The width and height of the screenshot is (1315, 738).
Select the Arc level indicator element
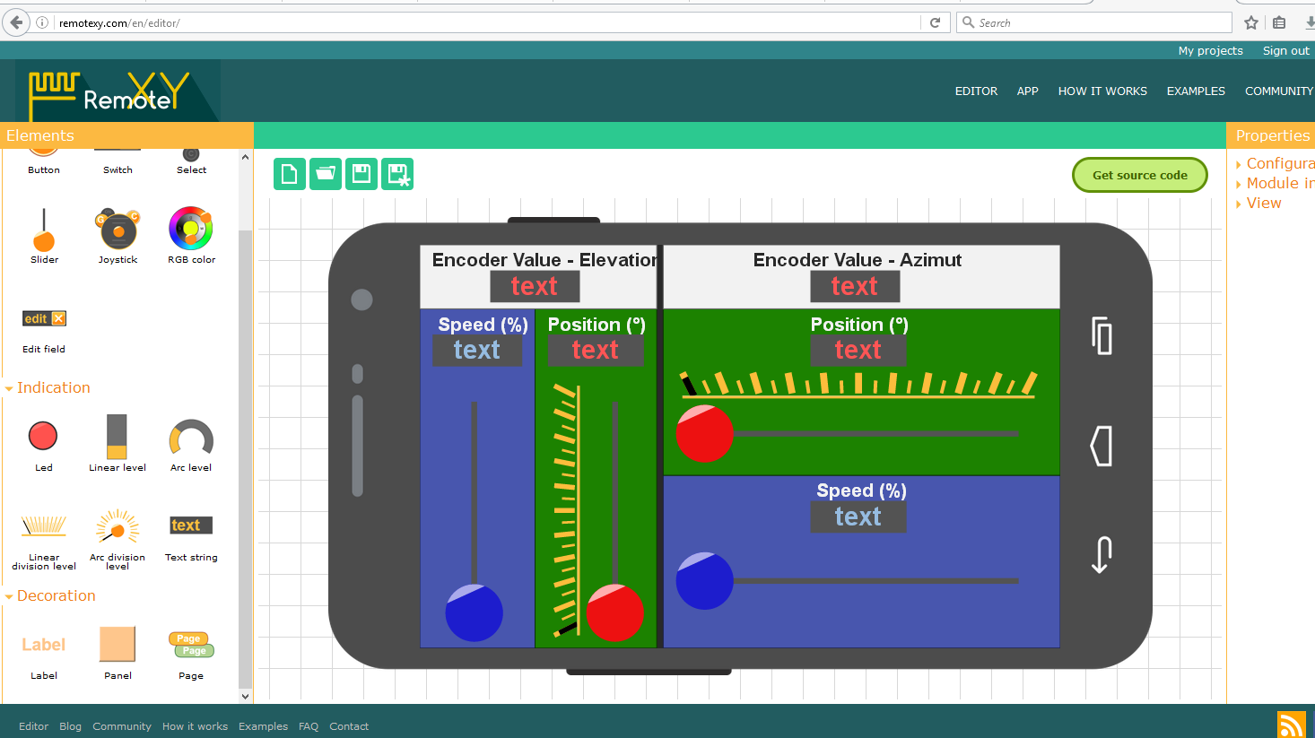click(190, 437)
